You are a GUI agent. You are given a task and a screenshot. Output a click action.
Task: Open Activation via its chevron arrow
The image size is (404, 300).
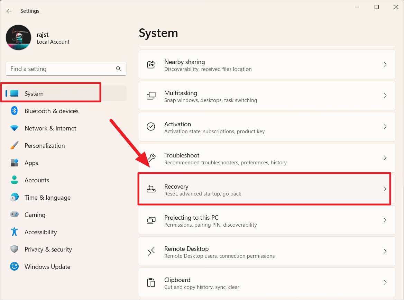(x=385, y=127)
